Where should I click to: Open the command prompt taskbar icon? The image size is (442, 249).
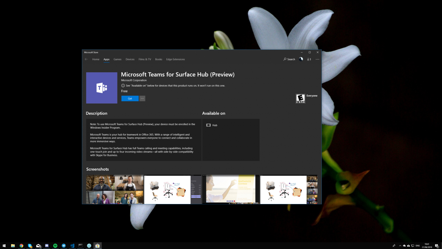point(80,246)
